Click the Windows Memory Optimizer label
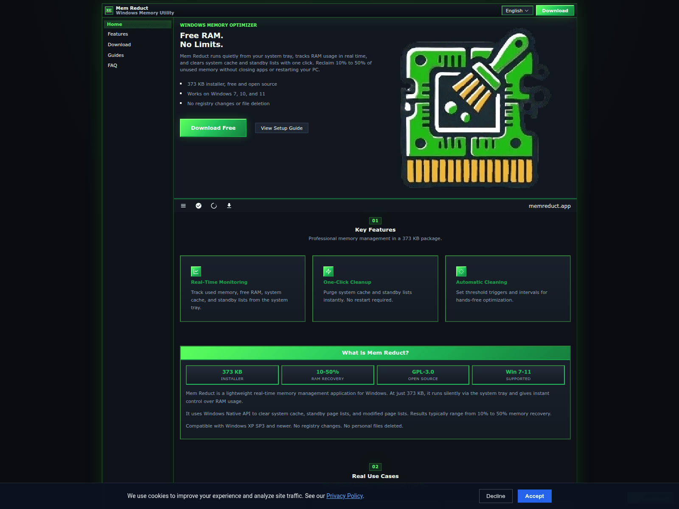 pos(218,25)
